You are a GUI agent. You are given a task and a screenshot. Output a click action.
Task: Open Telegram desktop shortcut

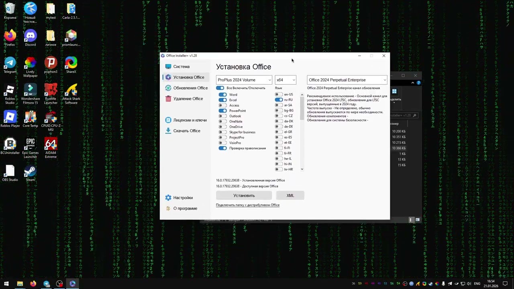(10, 65)
